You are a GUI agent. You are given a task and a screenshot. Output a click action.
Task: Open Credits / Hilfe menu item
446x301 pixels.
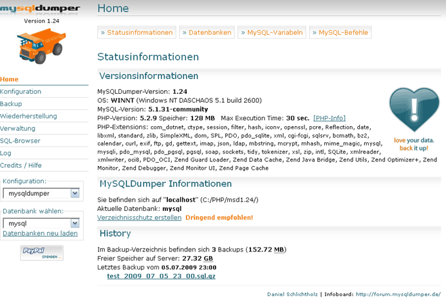pos(21,165)
